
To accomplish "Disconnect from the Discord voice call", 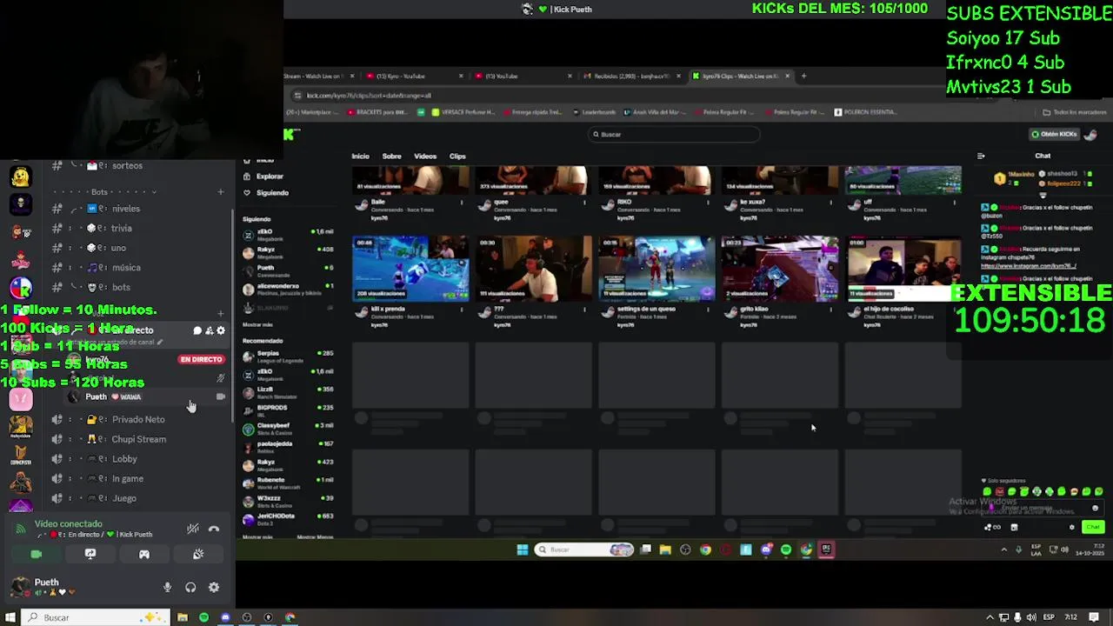I will [214, 529].
